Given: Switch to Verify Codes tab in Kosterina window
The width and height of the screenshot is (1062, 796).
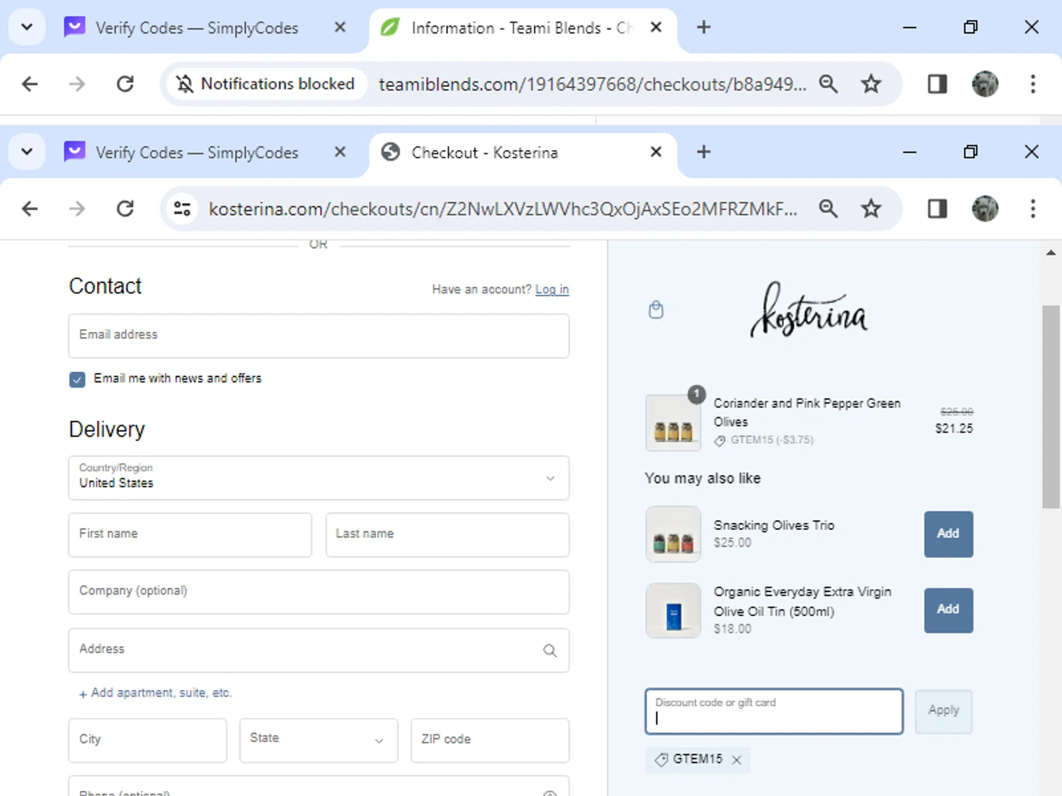Looking at the screenshot, I should 197,152.
